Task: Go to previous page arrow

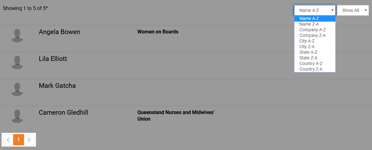Action: 8,140
